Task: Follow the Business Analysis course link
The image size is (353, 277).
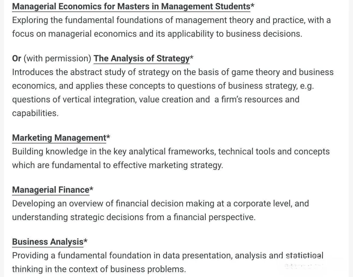Action: [x=48, y=242]
